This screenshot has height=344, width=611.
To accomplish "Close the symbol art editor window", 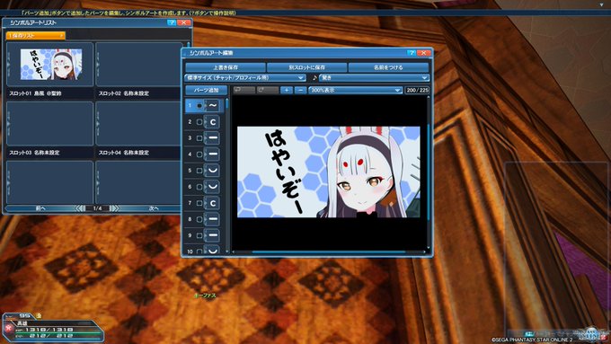I will (423, 53).
